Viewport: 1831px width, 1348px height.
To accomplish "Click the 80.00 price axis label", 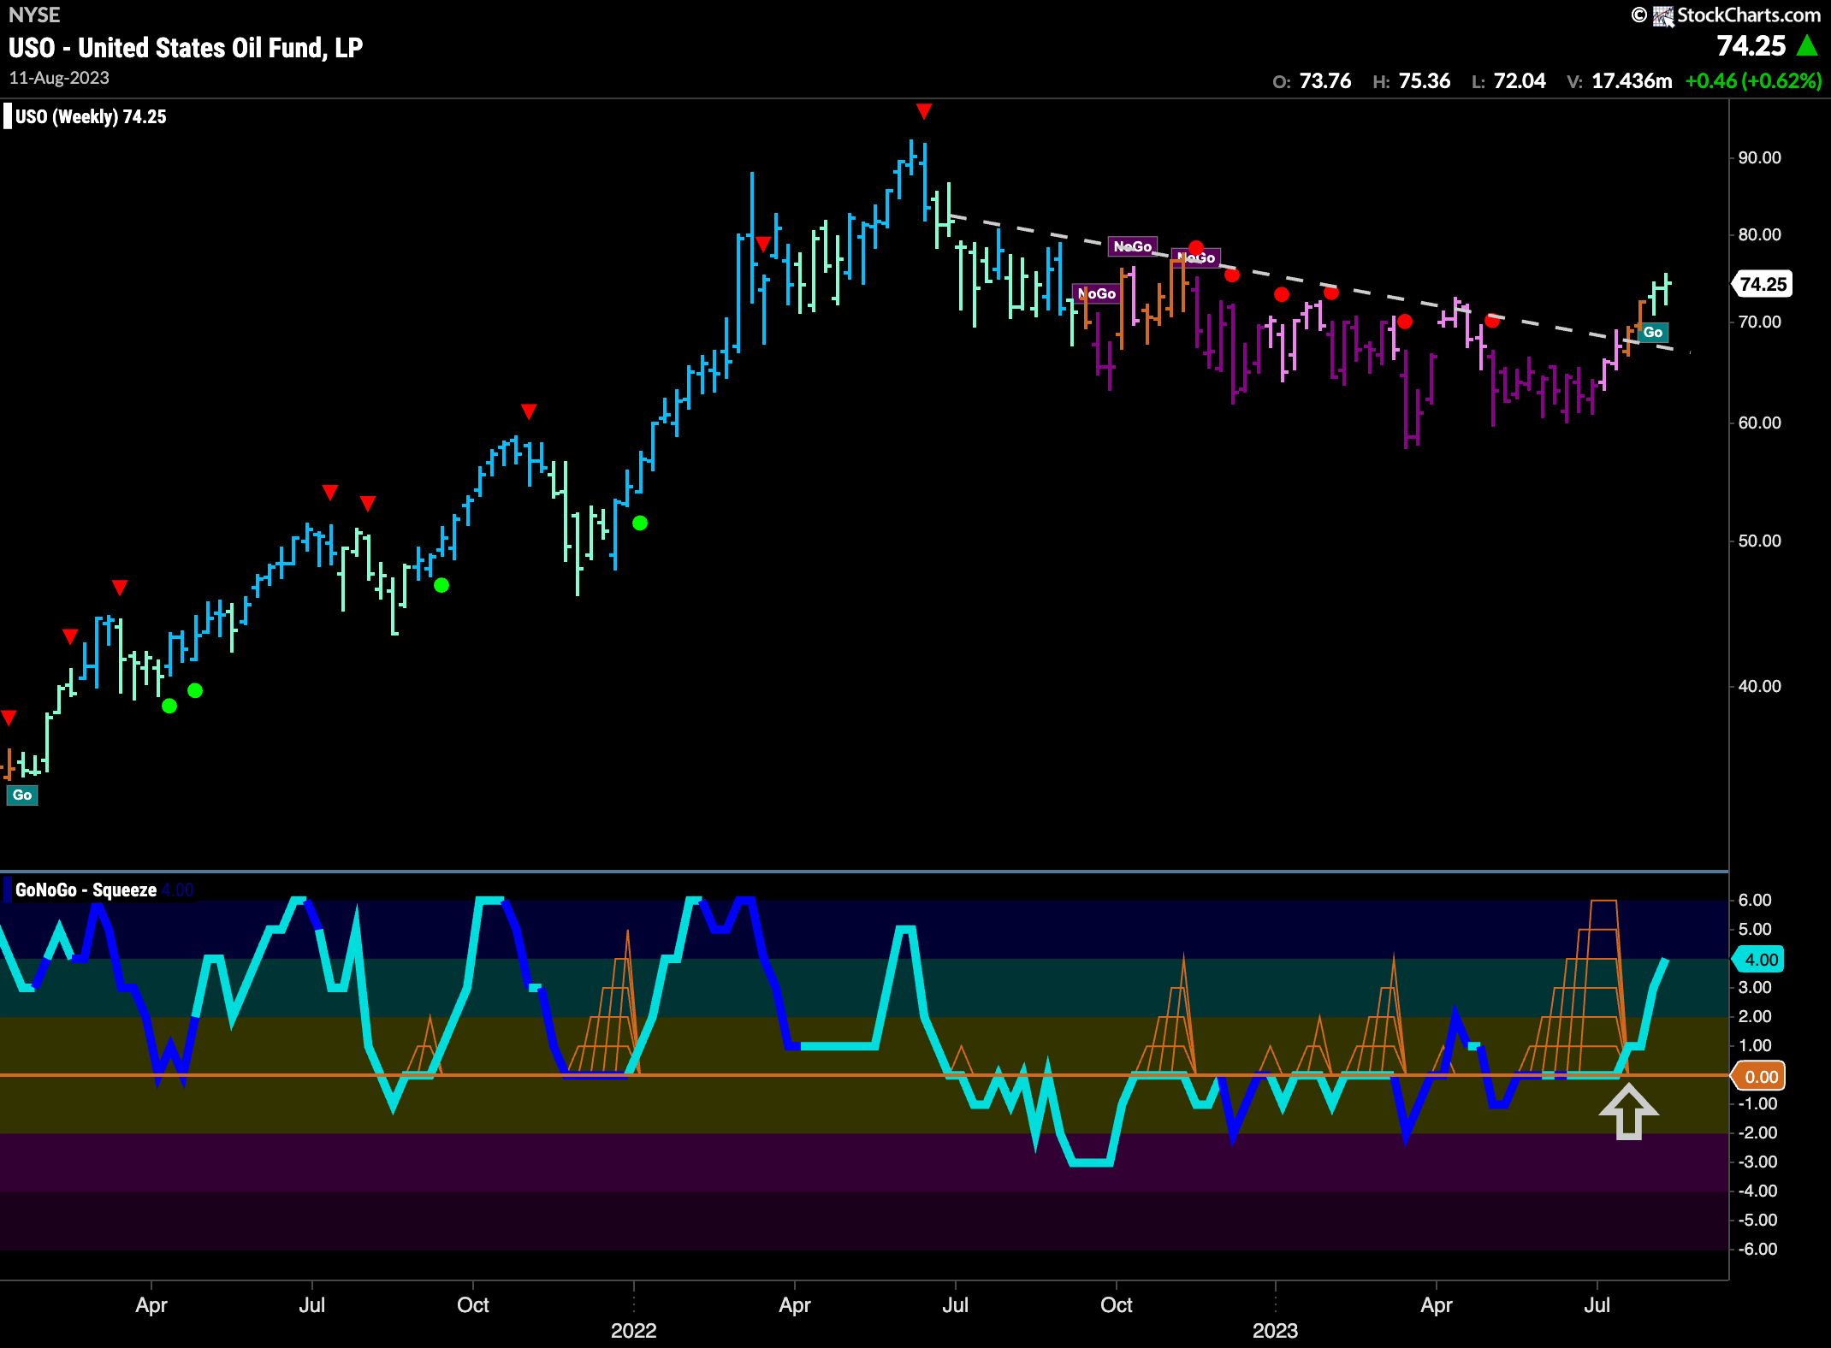I will 1760,234.
